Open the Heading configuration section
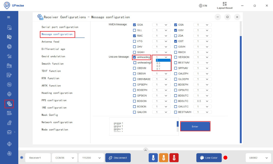The image size is (273, 164). point(57,93)
